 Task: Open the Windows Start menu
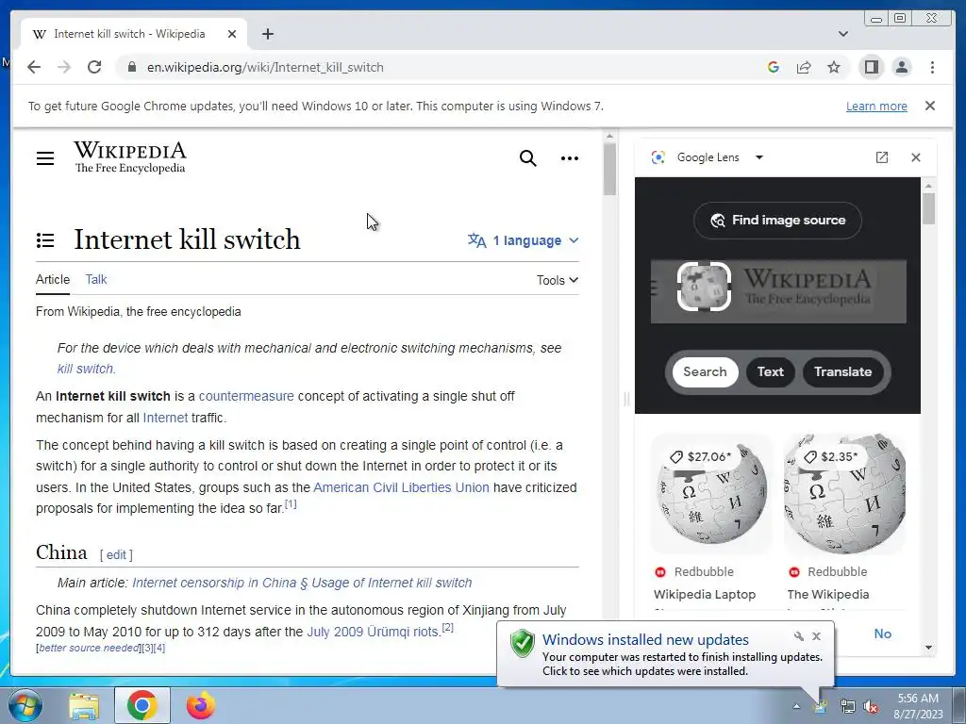click(x=25, y=705)
